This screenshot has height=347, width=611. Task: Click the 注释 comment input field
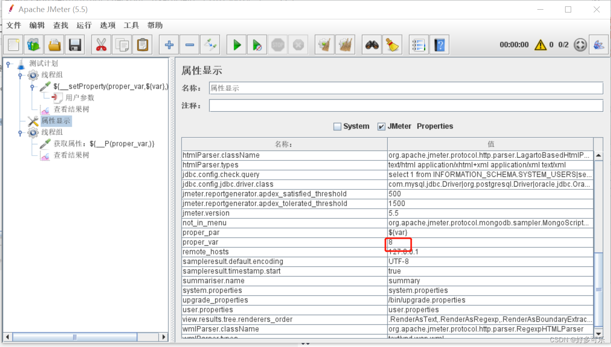[406, 106]
